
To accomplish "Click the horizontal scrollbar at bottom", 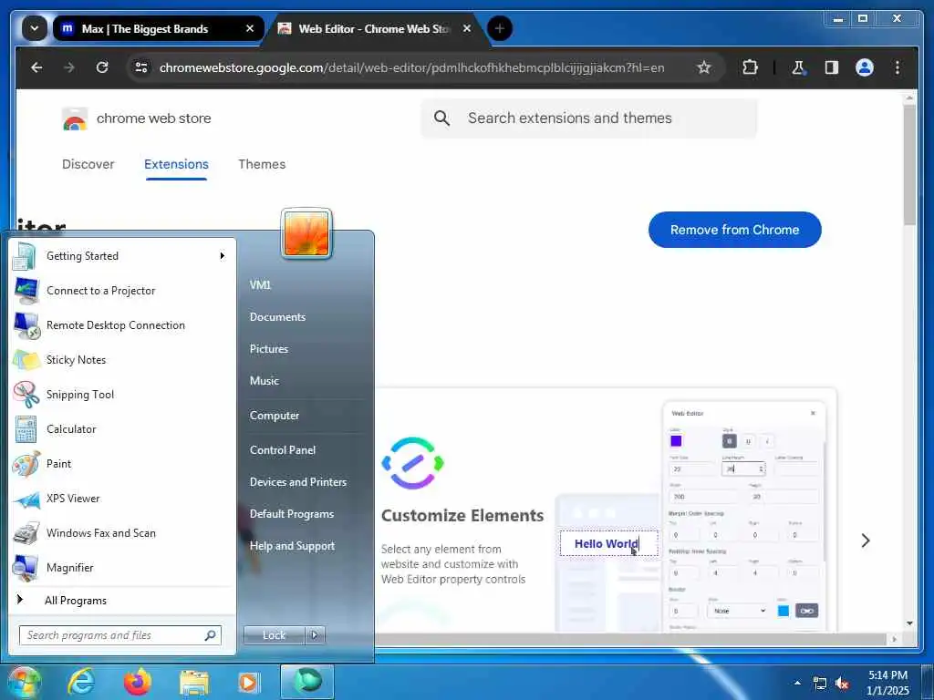I will (631, 639).
